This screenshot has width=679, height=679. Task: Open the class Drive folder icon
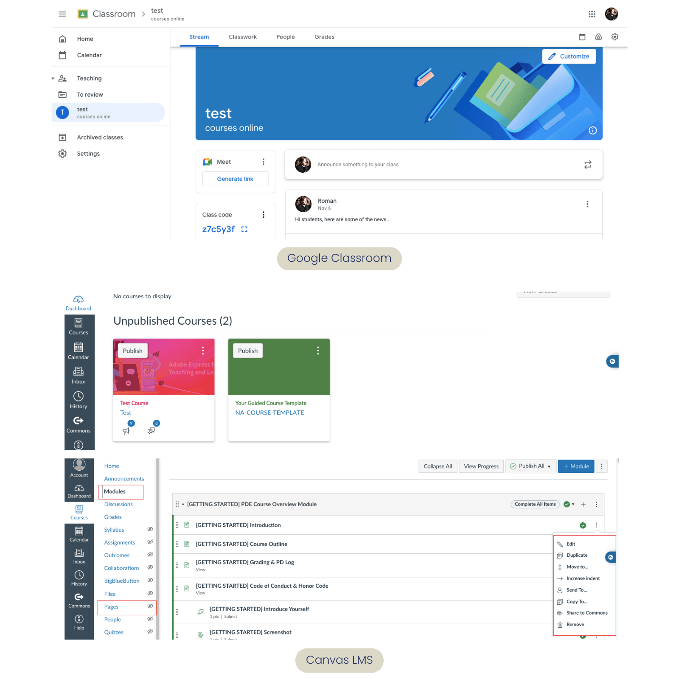coord(598,37)
